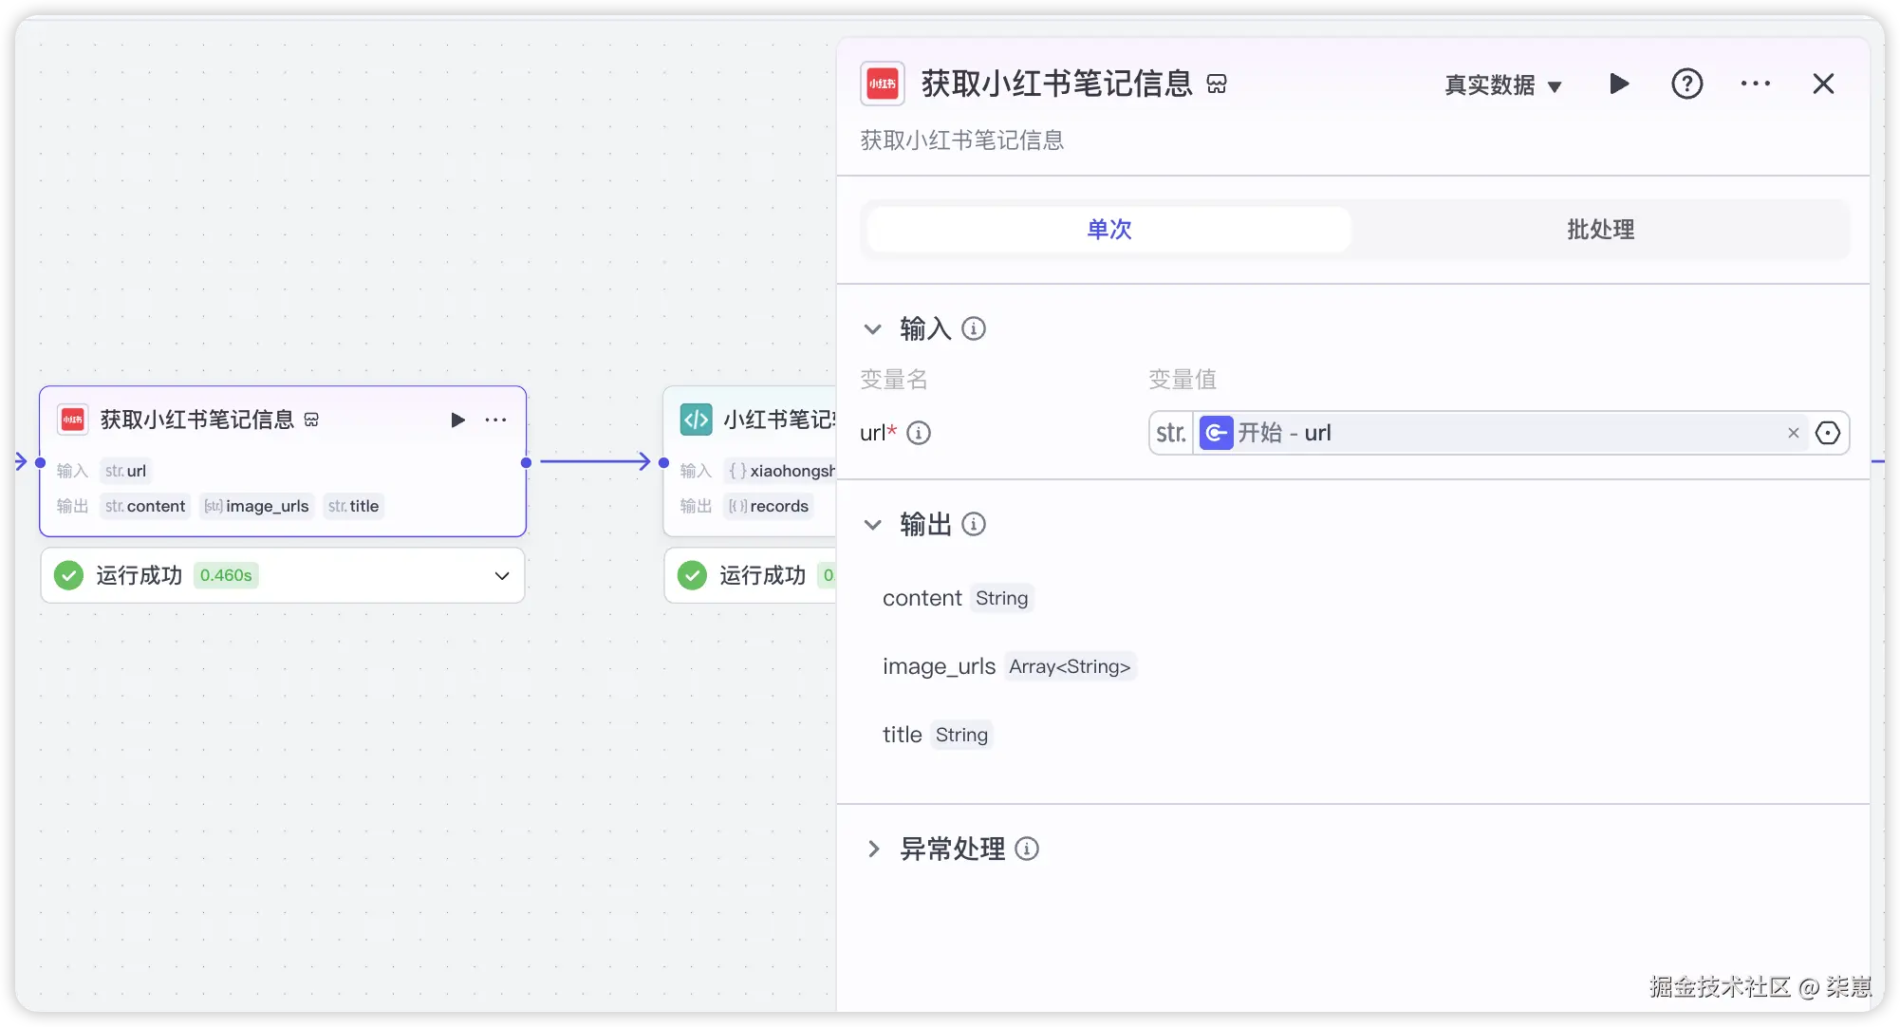1900x1027 pixels.
Task: Switch to 批处理 mode tab
Action: tap(1600, 229)
